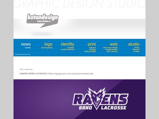The height and width of the screenshot is (119, 159).
Task: Click the návrh logotypů sublink
Action: point(47,48)
